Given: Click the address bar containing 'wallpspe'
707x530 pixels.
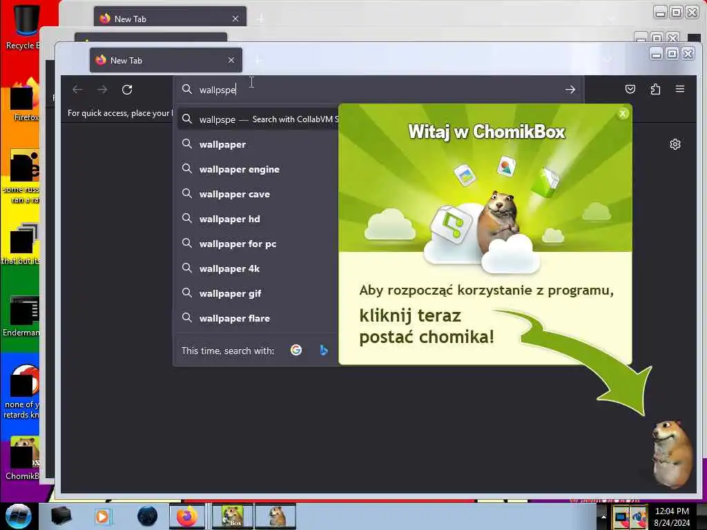Looking at the screenshot, I should click(379, 90).
